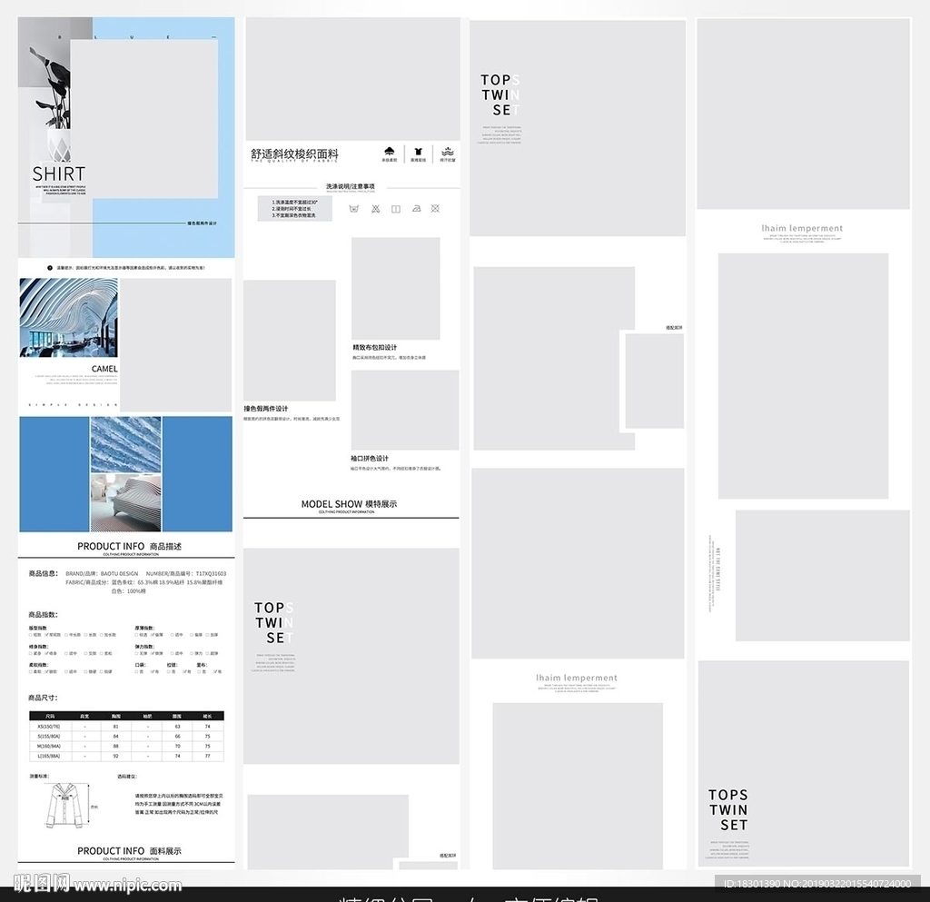Click the MODEL SHOW 模特展示 heading
The height and width of the screenshot is (902, 930).
click(349, 503)
